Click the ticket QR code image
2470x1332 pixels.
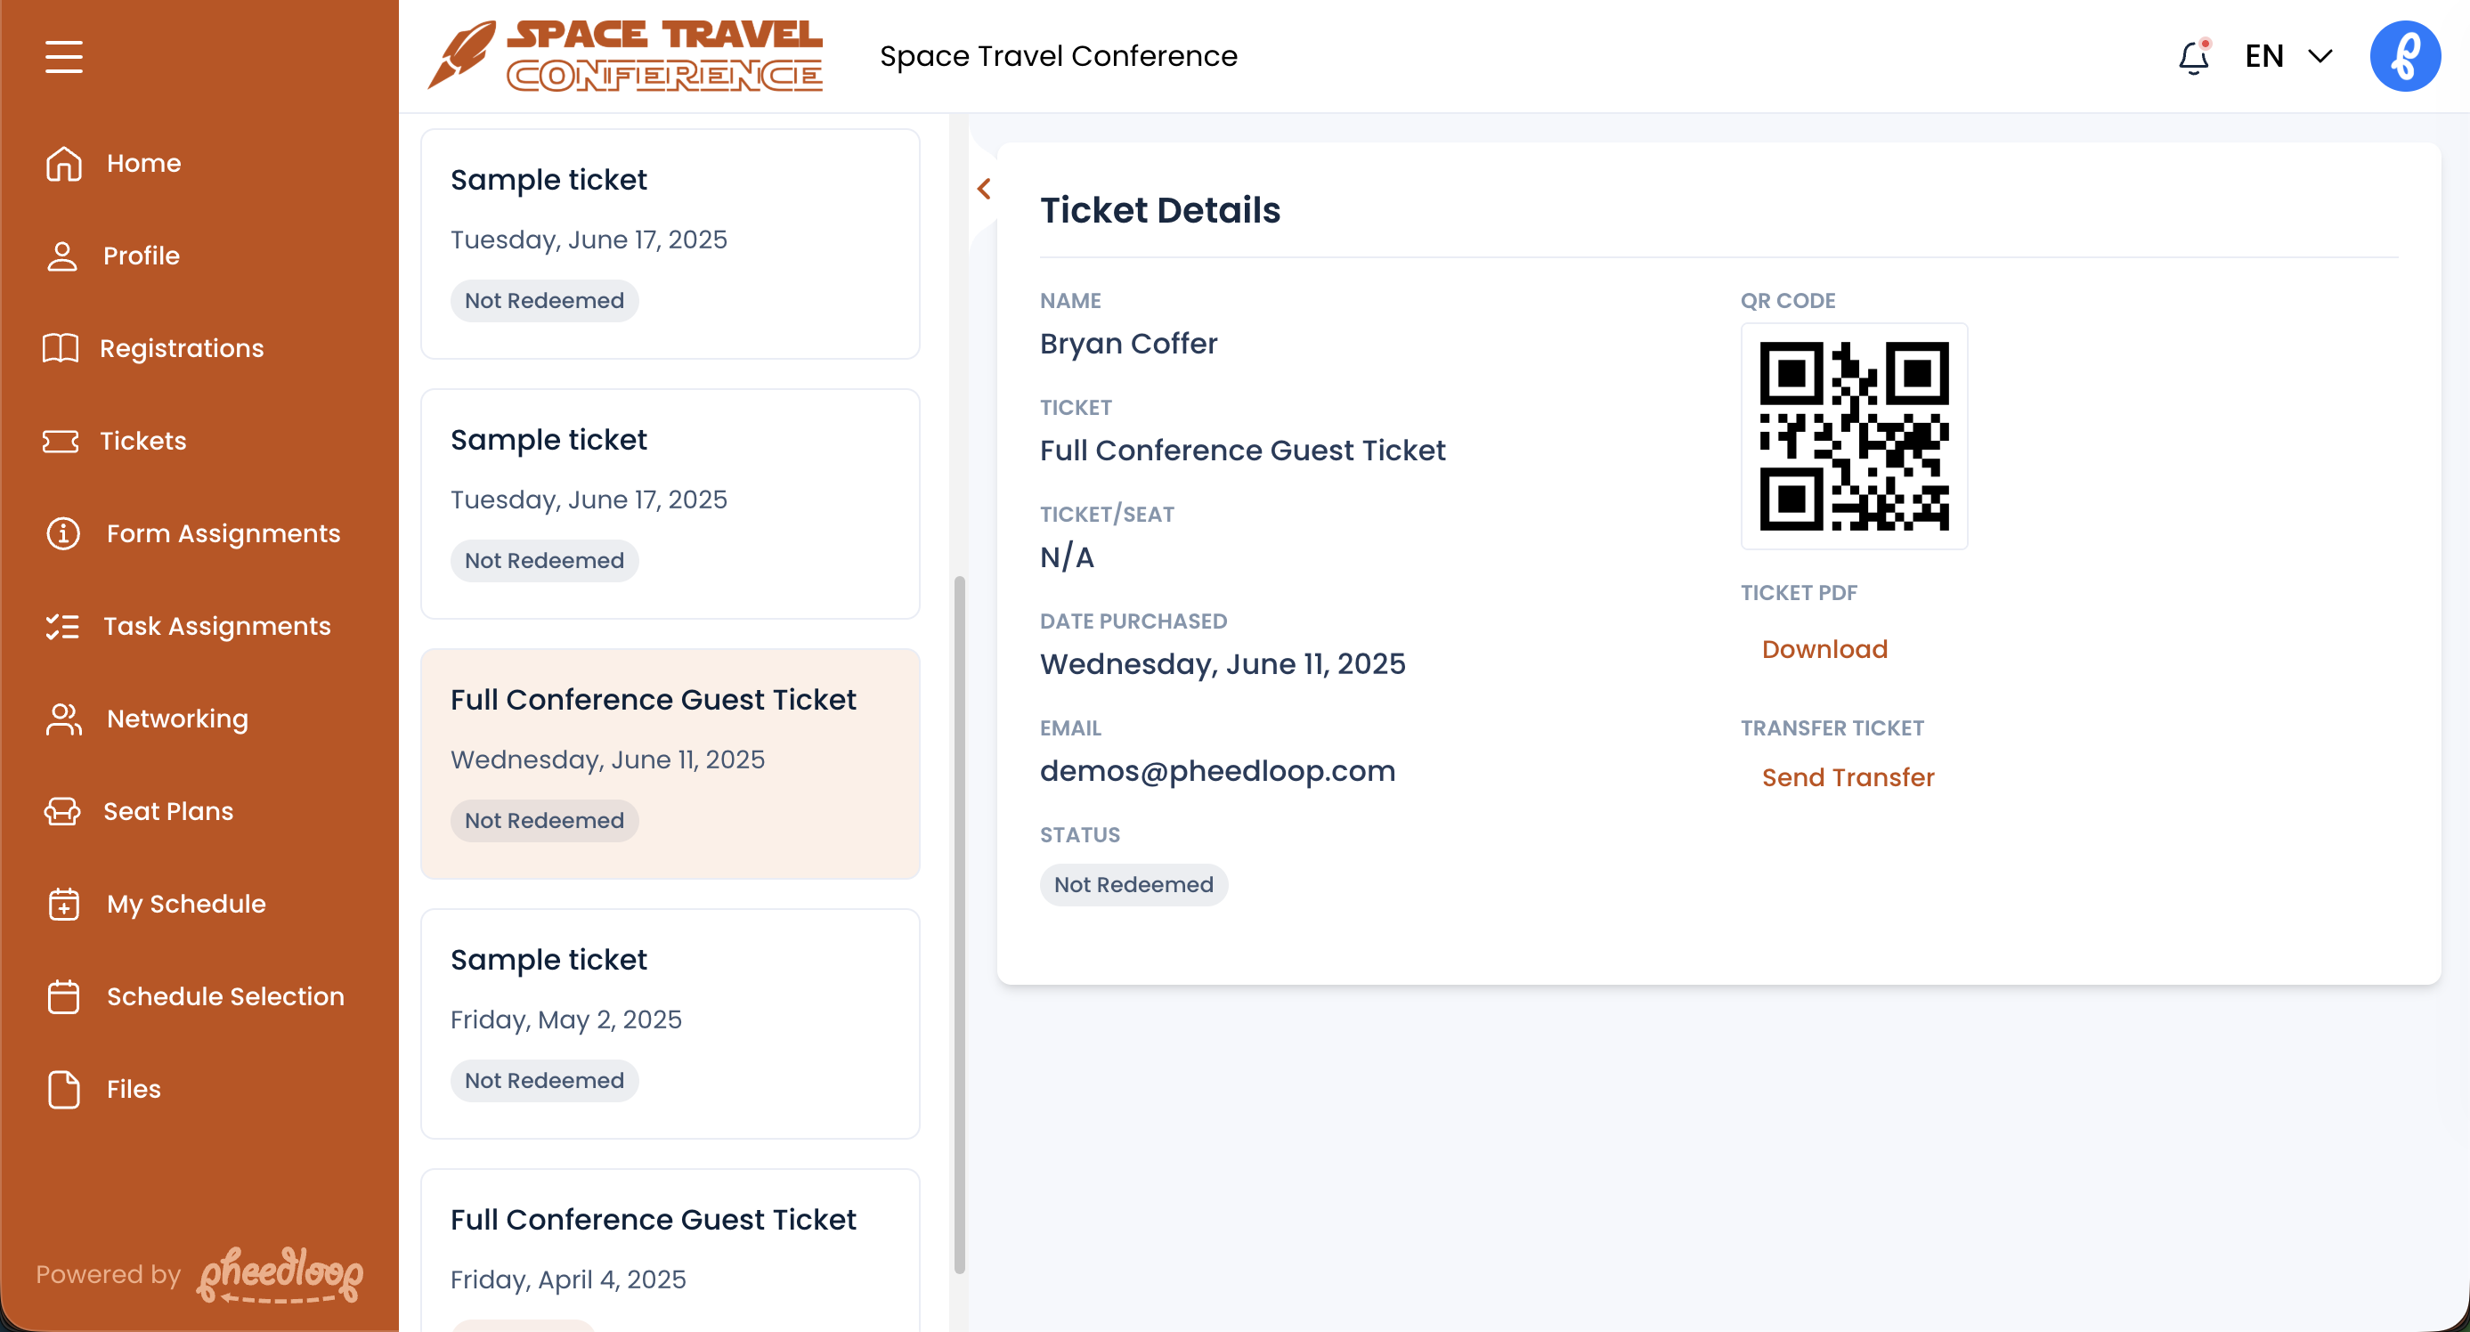coord(1854,436)
